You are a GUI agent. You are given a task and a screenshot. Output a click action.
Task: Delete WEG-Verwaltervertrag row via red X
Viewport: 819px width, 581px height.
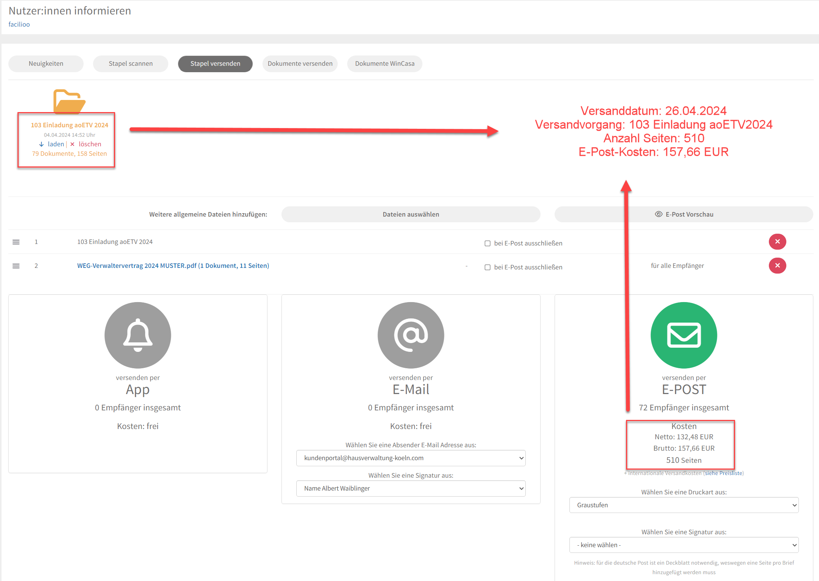coord(777,266)
